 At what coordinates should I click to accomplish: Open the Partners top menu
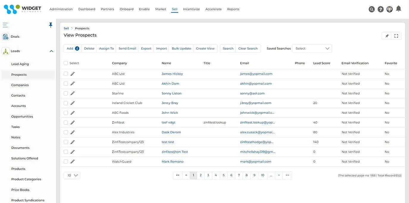pyautogui.click(x=107, y=9)
